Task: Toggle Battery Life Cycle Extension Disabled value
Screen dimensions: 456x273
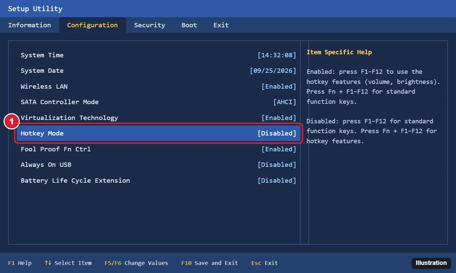Action: [x=277, y=180]
